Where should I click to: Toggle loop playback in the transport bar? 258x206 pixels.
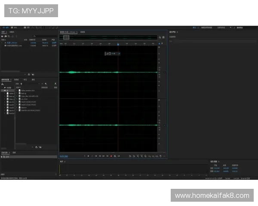point(115,156)
